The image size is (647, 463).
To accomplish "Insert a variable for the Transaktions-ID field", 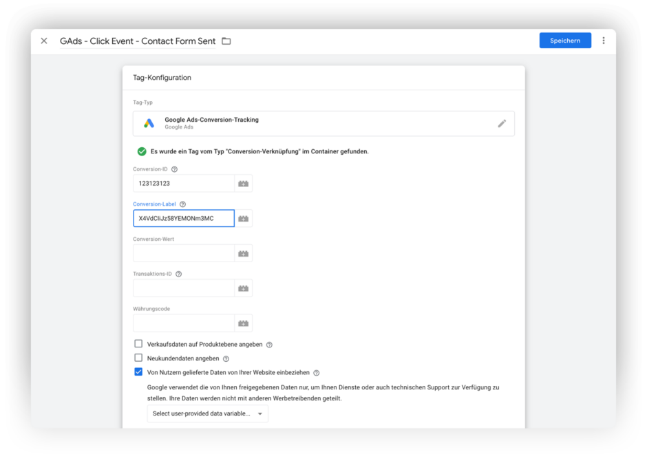I will point(244,288).
